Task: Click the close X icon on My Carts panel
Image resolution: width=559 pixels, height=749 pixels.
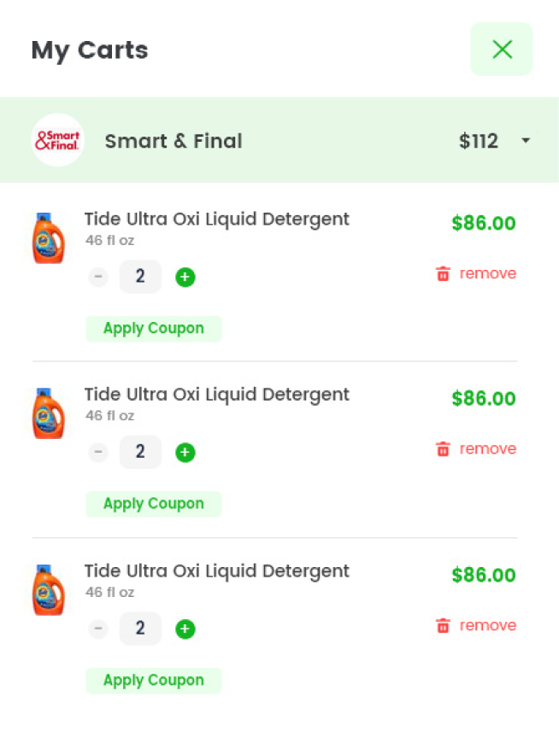Action: (502, 49)
